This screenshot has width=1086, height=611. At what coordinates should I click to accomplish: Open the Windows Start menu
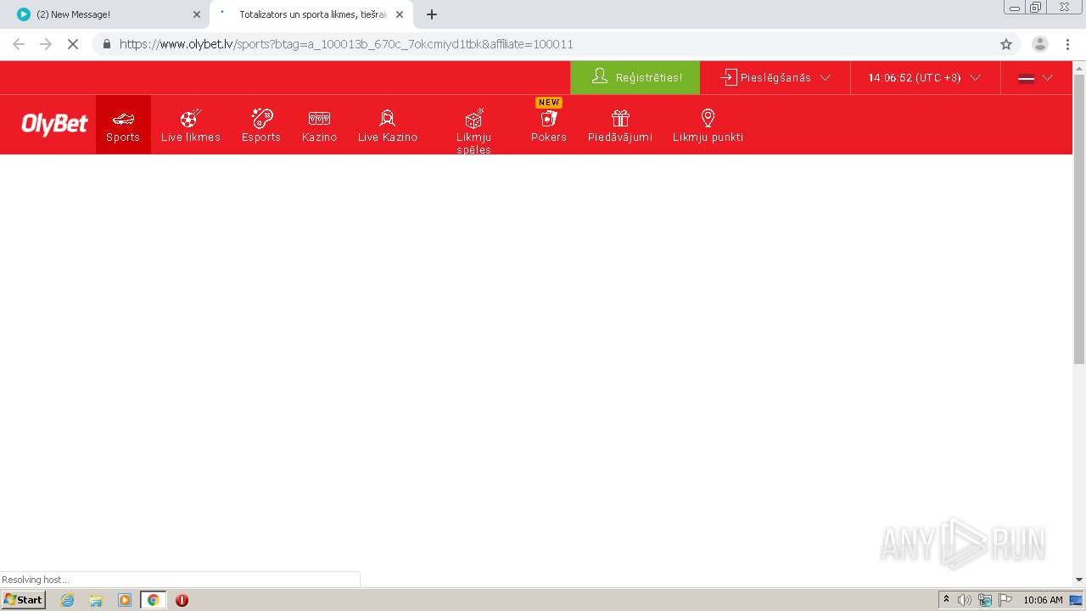click(x=24, y=599)
